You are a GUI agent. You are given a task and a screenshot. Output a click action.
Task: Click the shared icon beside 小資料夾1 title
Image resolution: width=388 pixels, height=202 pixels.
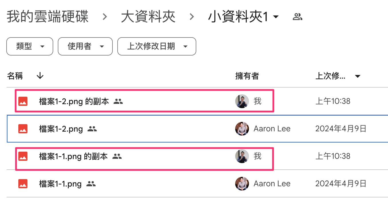pyautogui.click(x=298, y=17)
